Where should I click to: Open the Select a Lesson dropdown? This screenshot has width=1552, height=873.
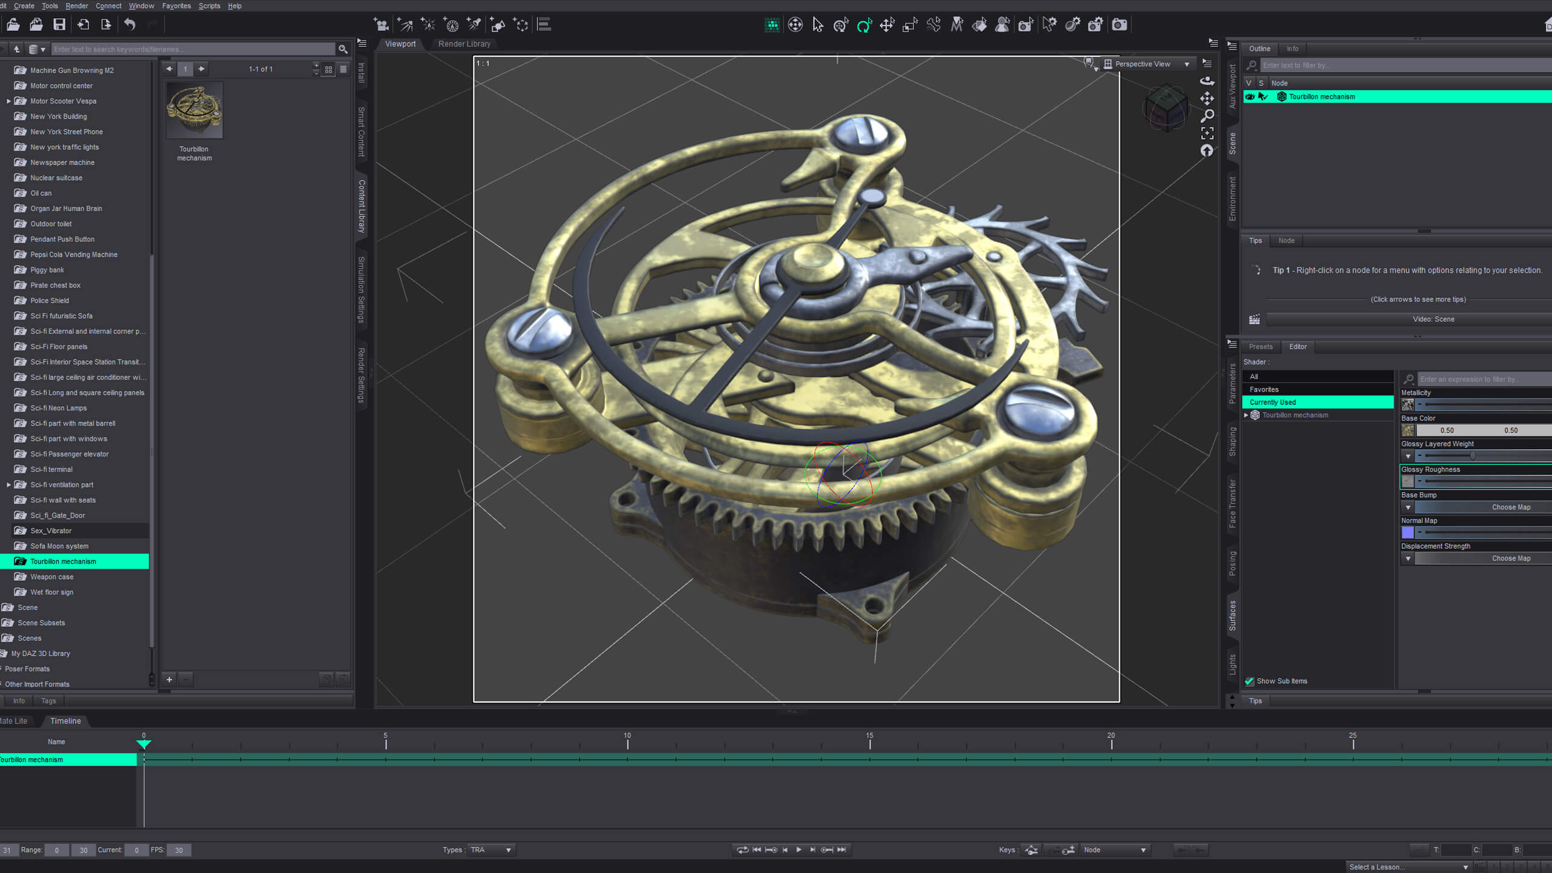pos(1409,867)
